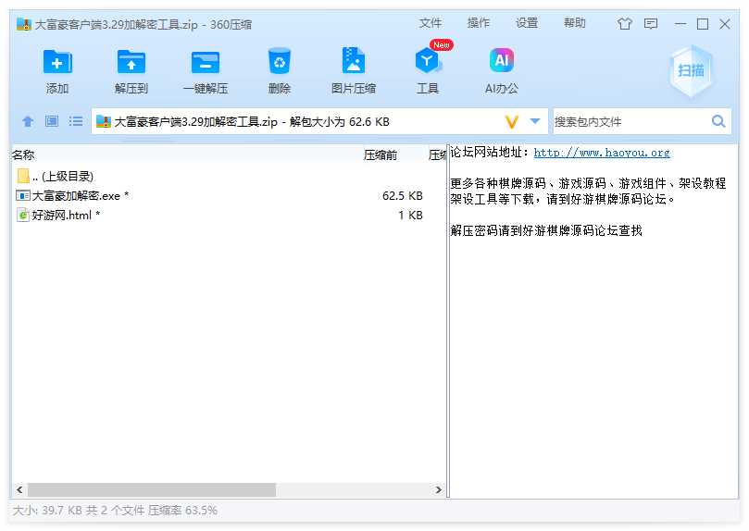The height and width of the screenshot is (531, 749).
Task: Select the .. (上级目录) folder row
Action: [229, 176]
